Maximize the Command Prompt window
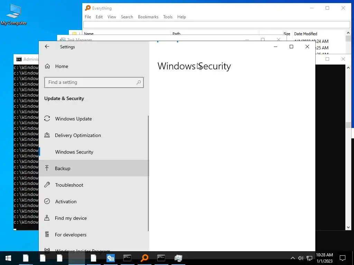This screenshot has height=265, width=354. (327, 59)
